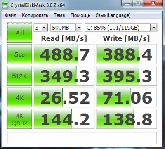Expand the test size dropdown showing 500MB
This screenshot has height=149, width=165.
pos(79,28)
